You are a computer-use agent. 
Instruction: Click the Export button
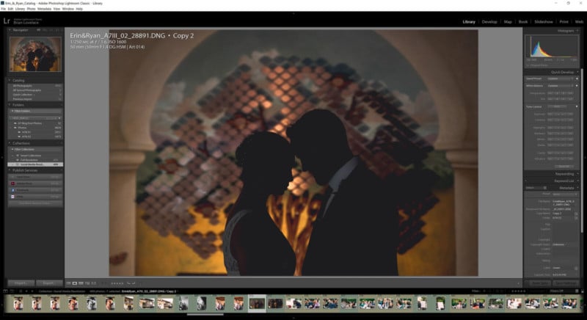[x=48, y=283]
